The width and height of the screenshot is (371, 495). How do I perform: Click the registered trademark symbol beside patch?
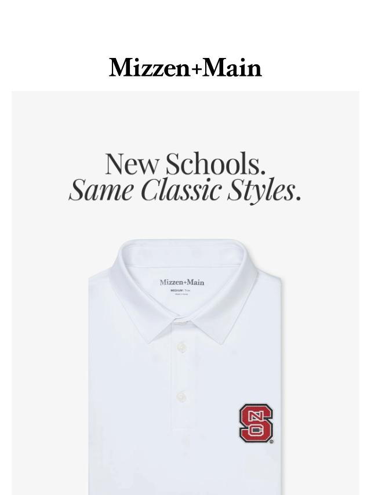pos(271,442)
